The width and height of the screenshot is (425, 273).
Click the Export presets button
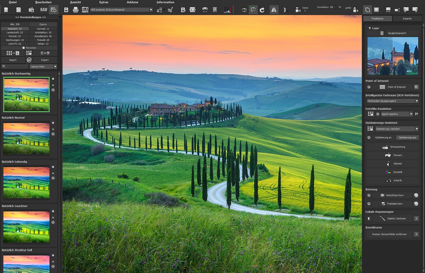[x=45, y=60]
